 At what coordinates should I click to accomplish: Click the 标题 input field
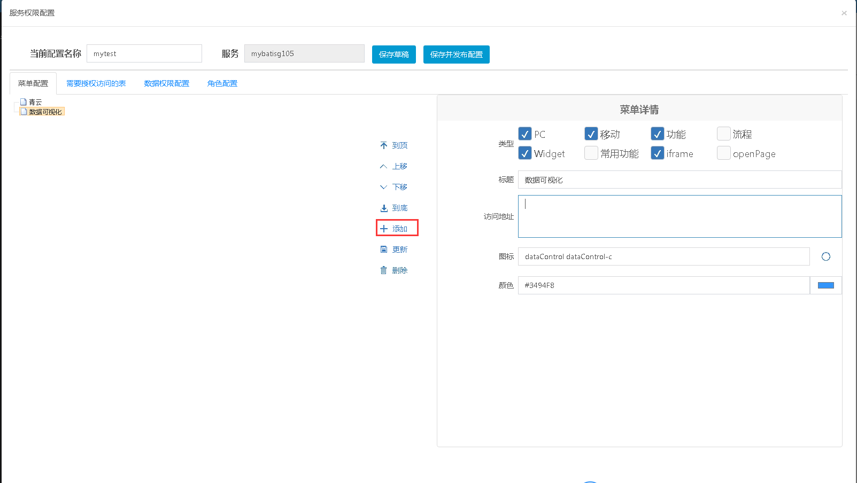(680, 180)
